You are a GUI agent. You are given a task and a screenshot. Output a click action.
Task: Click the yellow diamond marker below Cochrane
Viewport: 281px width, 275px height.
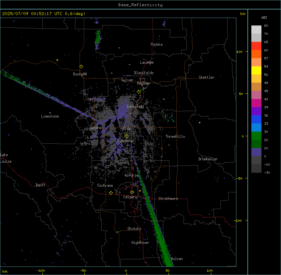111,193
